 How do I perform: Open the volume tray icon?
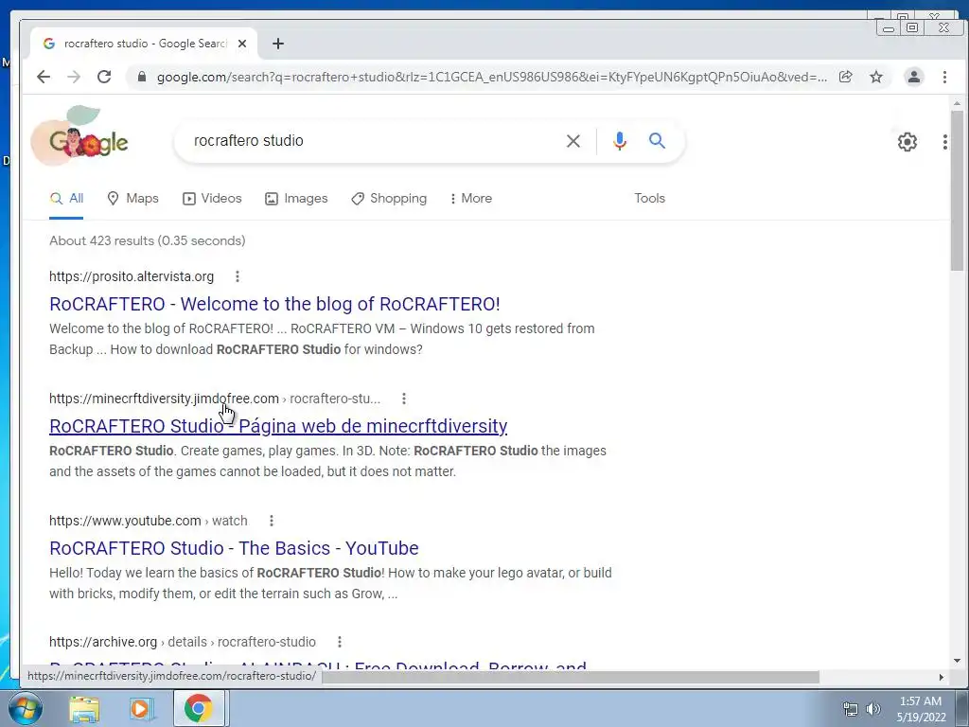[x=873, y=709]
